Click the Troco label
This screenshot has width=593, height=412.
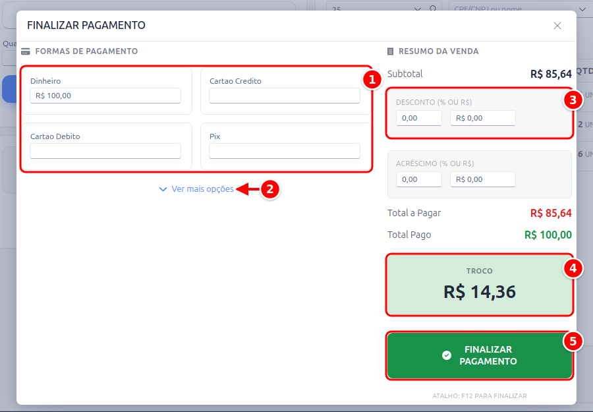pos(479,271)
